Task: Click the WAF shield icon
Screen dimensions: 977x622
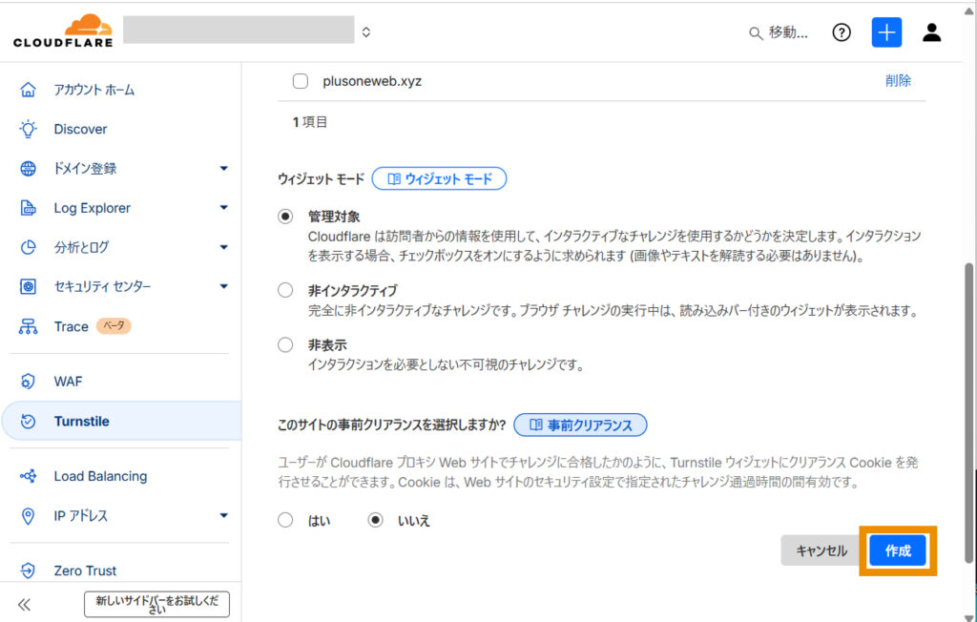Action: 29,382
